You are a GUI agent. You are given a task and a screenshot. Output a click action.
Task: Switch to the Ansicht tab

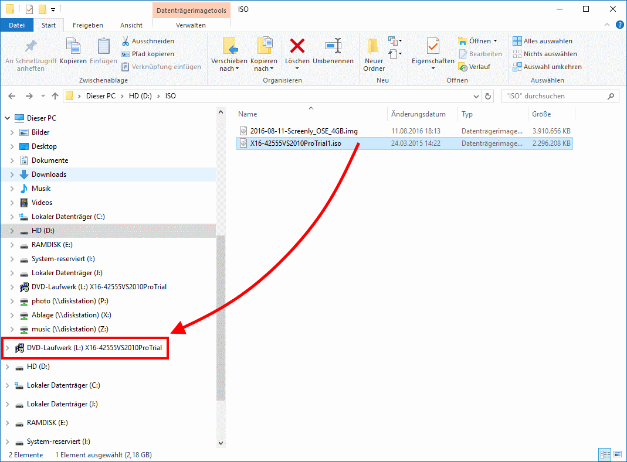(131, 25)
